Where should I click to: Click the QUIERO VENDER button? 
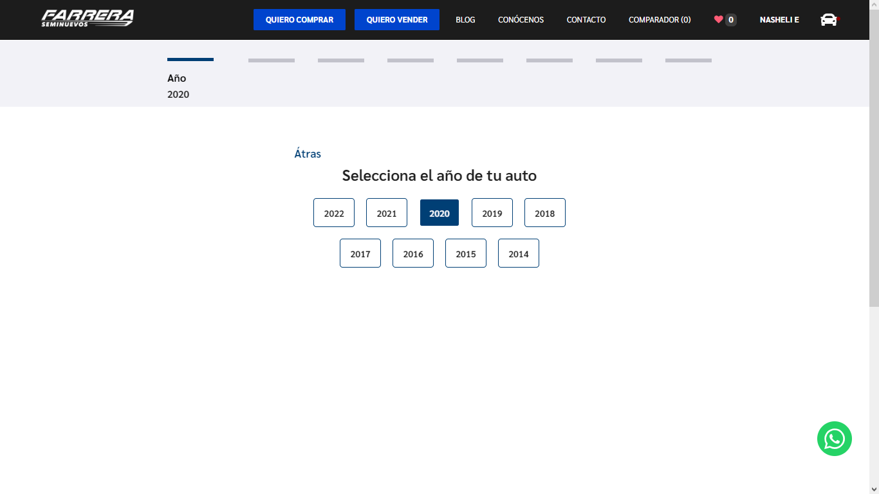pos(397,20)
